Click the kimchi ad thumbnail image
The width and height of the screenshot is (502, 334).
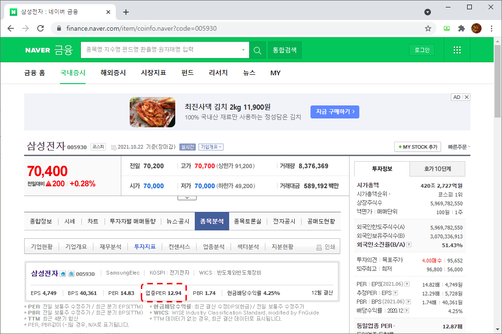tap(152, 112)
